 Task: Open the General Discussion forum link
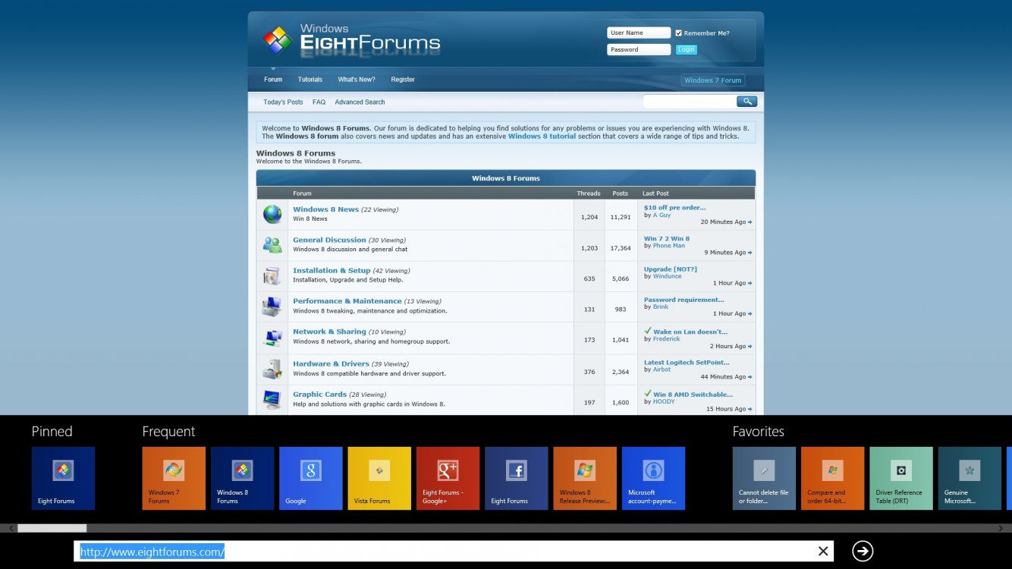point(329,240)
